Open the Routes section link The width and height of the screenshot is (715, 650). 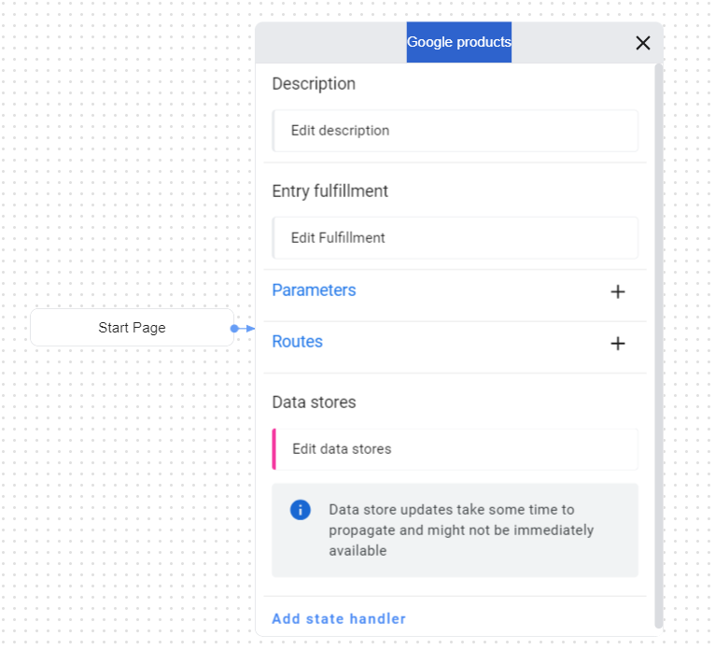[x=298, y=342]
